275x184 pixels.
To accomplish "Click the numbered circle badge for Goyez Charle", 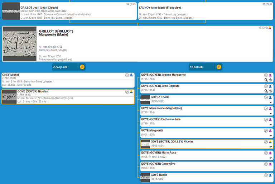I will click(266, 97).
